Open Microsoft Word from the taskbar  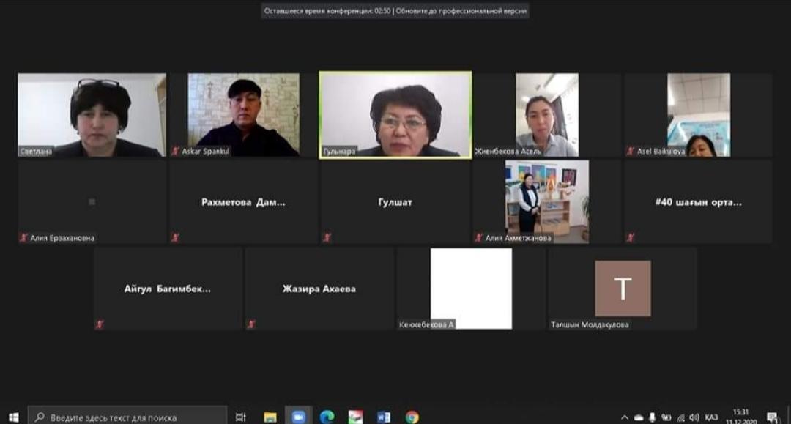click(x=384, y=417)
